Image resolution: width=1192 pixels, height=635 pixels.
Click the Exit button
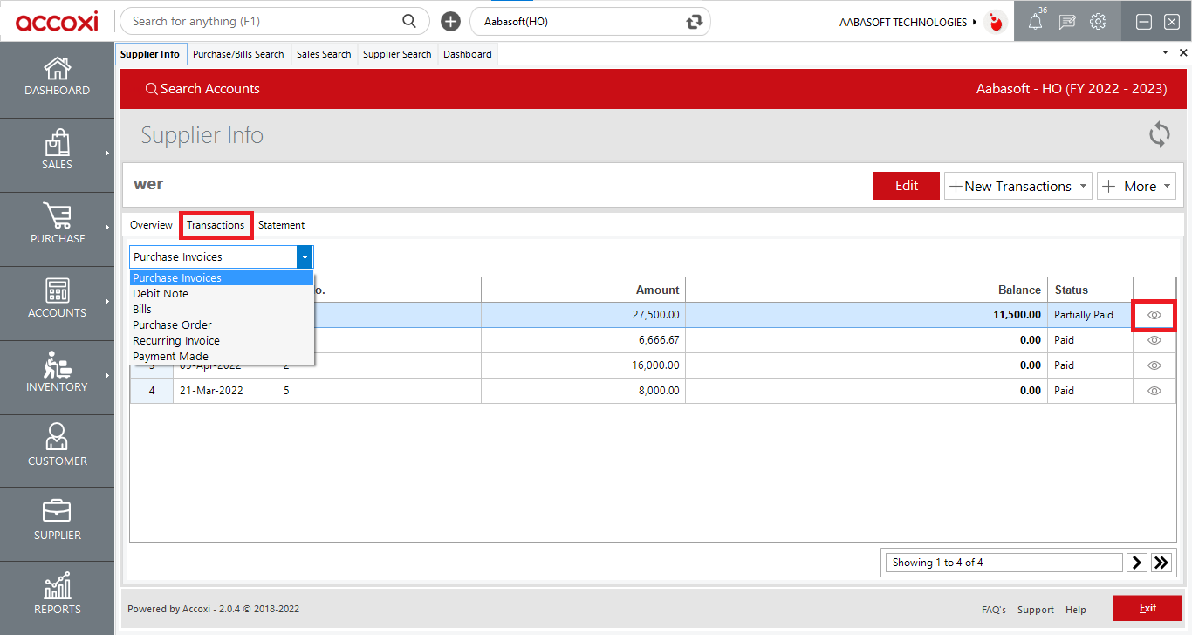point(1147,608)
